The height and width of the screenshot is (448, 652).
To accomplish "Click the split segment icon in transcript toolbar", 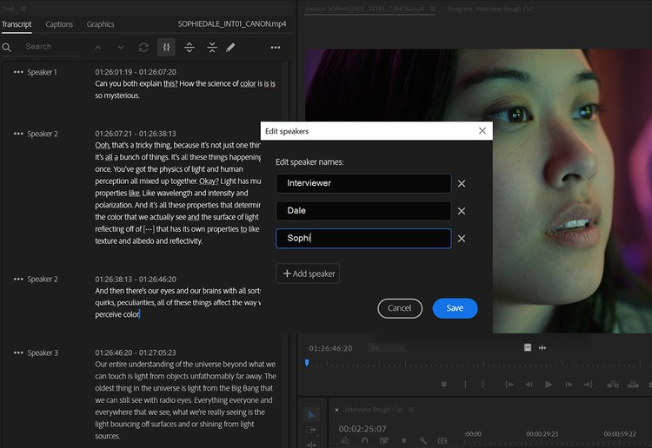I will tap(190, 47).
